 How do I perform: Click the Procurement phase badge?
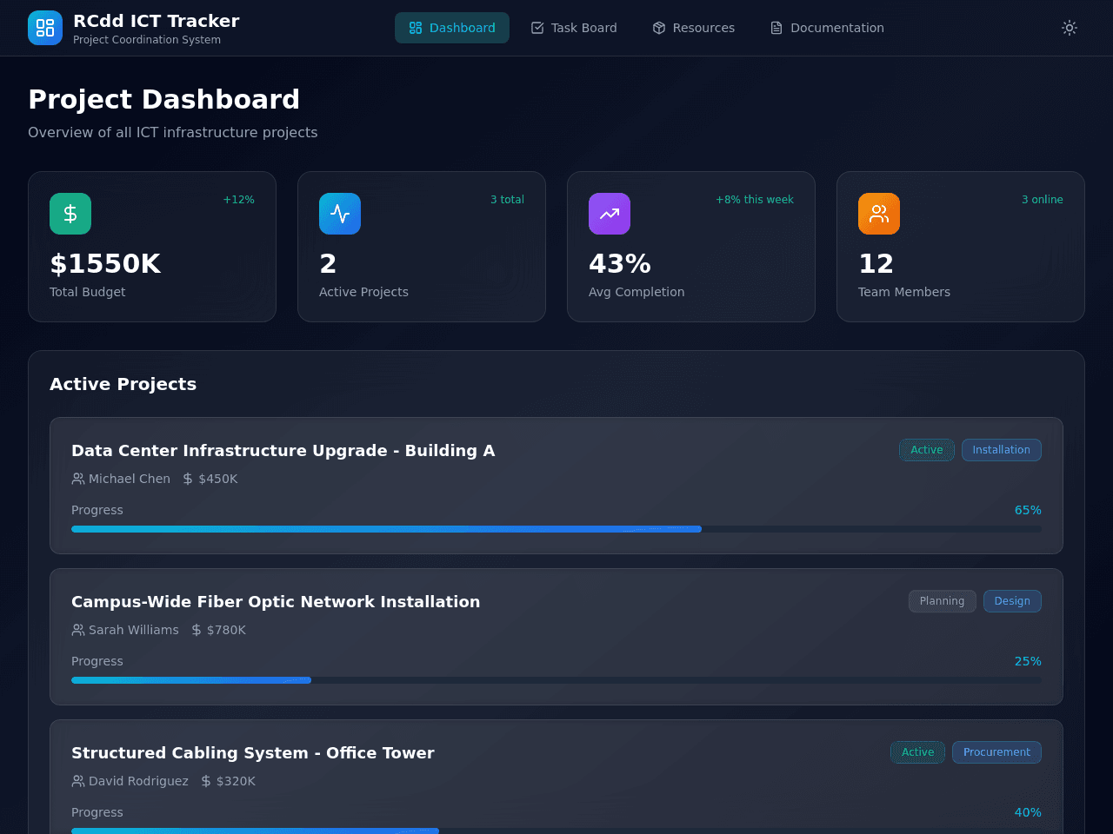996,752
